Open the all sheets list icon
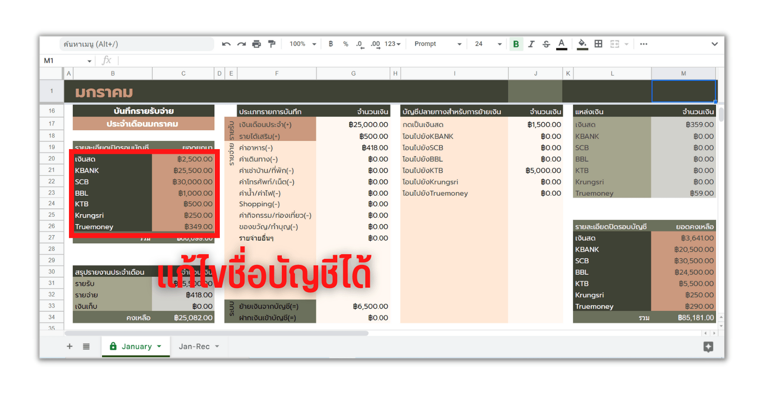This screenshot has width=764, height=395. point(86,346)
